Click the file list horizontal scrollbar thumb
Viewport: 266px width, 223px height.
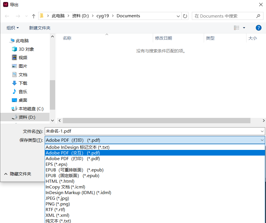click(x=156, y=121)
